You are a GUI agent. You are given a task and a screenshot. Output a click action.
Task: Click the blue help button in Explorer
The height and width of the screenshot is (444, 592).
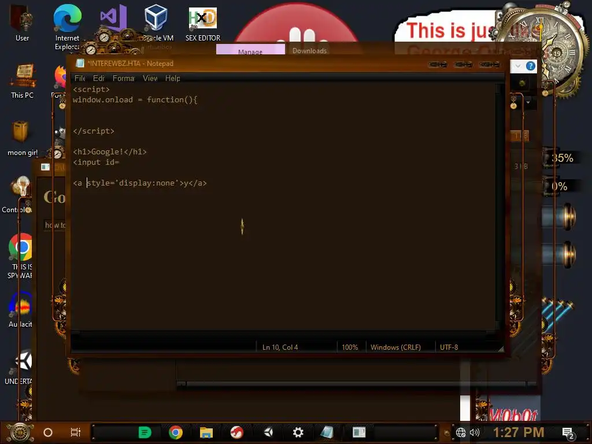pyautogui.click(x=531, y=66)
